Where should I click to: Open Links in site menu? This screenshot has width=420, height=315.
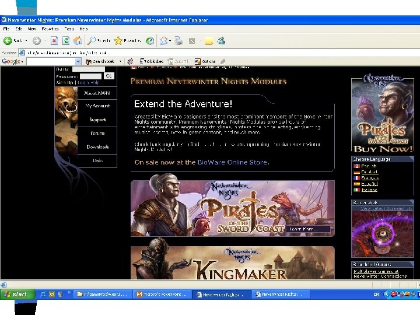pos(97,161)
